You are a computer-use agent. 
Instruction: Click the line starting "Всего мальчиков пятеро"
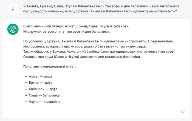pos(76,26)
